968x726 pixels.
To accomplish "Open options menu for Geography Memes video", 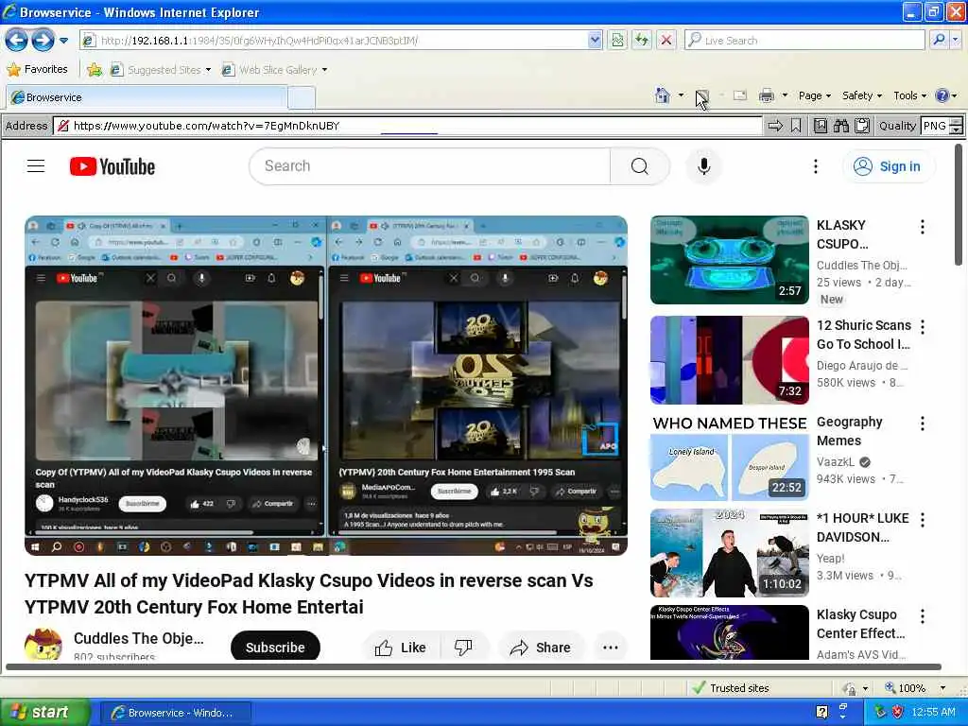I will [x=923, y=423].
